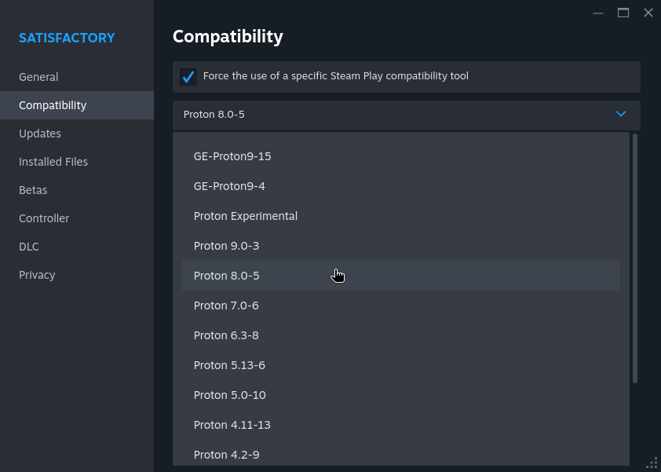Click the SATISFACTORY game title

tap(67, 38)
